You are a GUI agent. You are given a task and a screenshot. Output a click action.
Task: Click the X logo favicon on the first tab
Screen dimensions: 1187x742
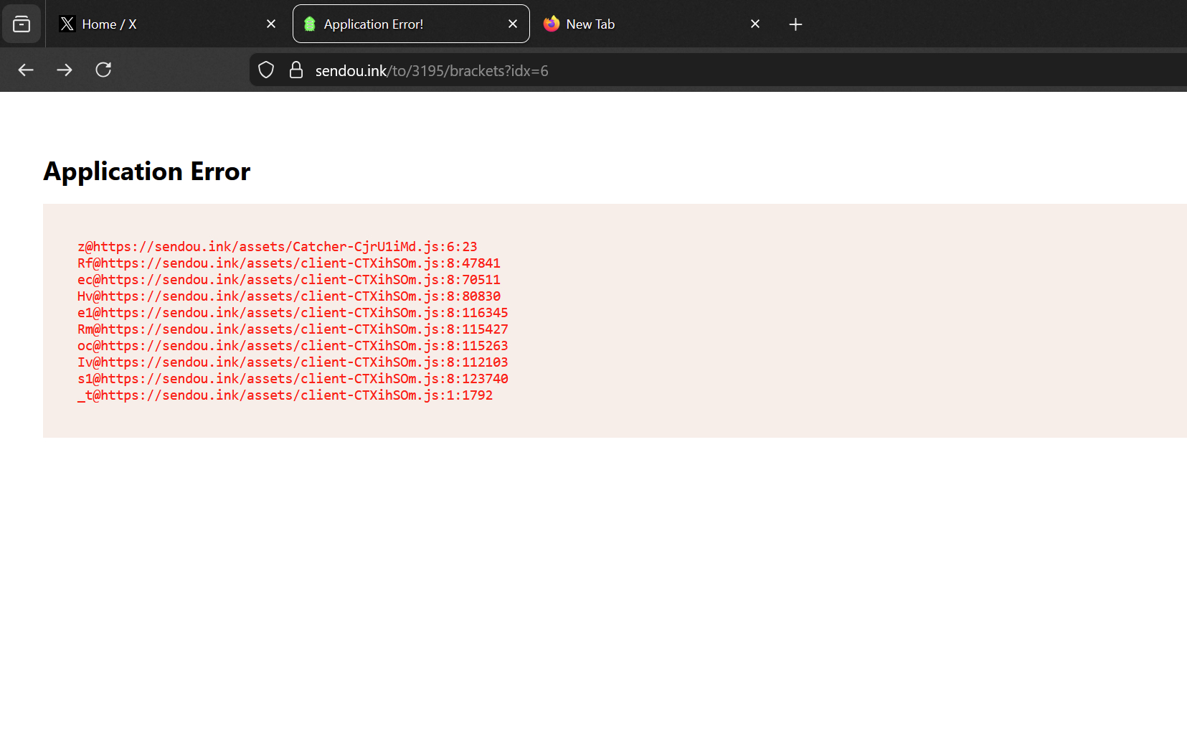tap(67, 24)
